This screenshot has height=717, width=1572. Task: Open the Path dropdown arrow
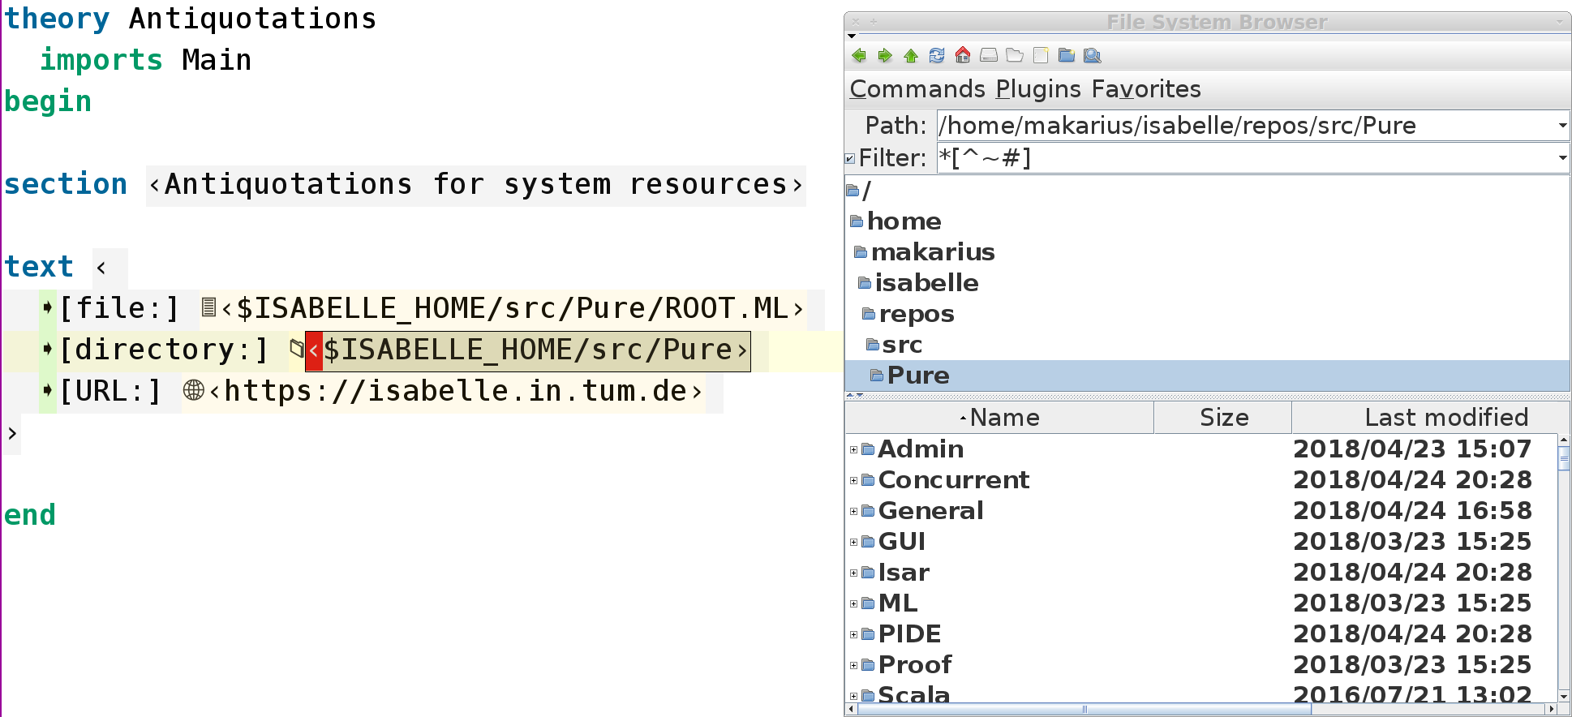pos(1562,126)
